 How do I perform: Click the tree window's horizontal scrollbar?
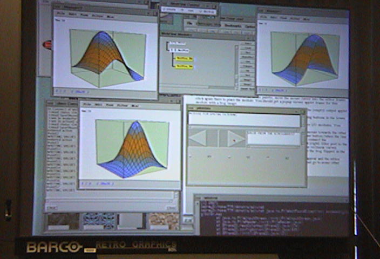pyautogui.click(x=196, y=87)
